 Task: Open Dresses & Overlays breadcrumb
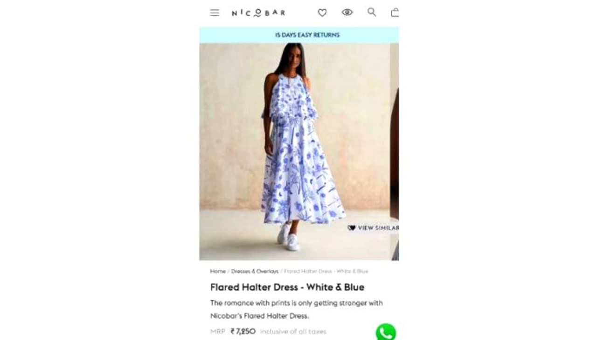(255, 271)
